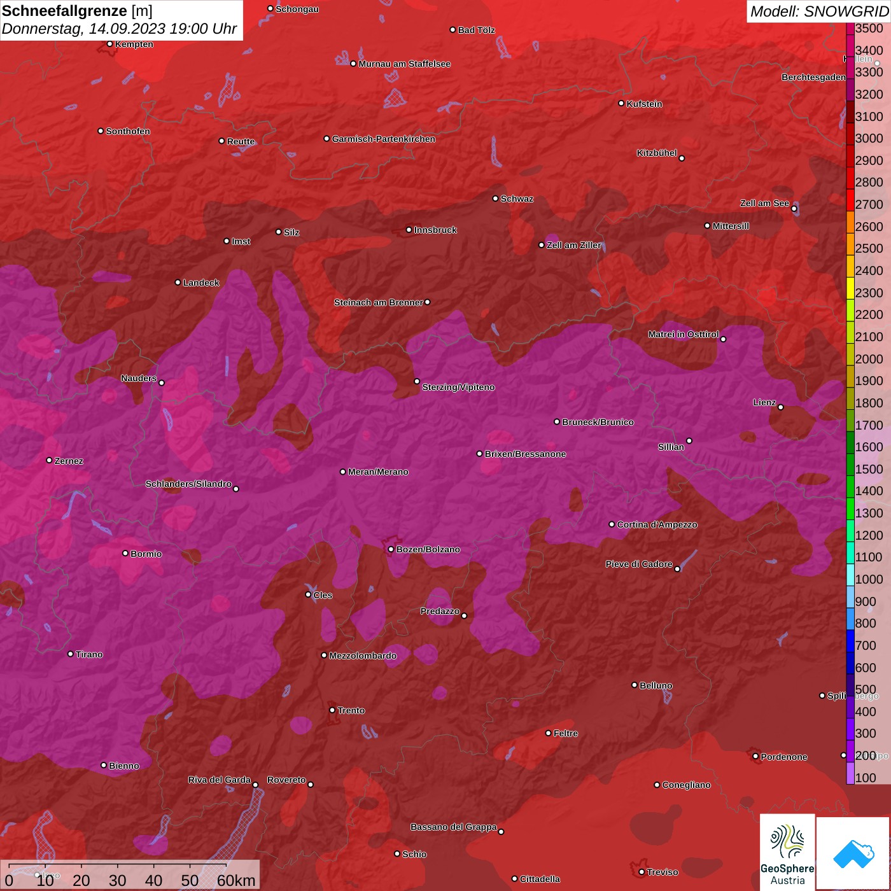
Task: Select the Bormio label
Action: point(146,554)
